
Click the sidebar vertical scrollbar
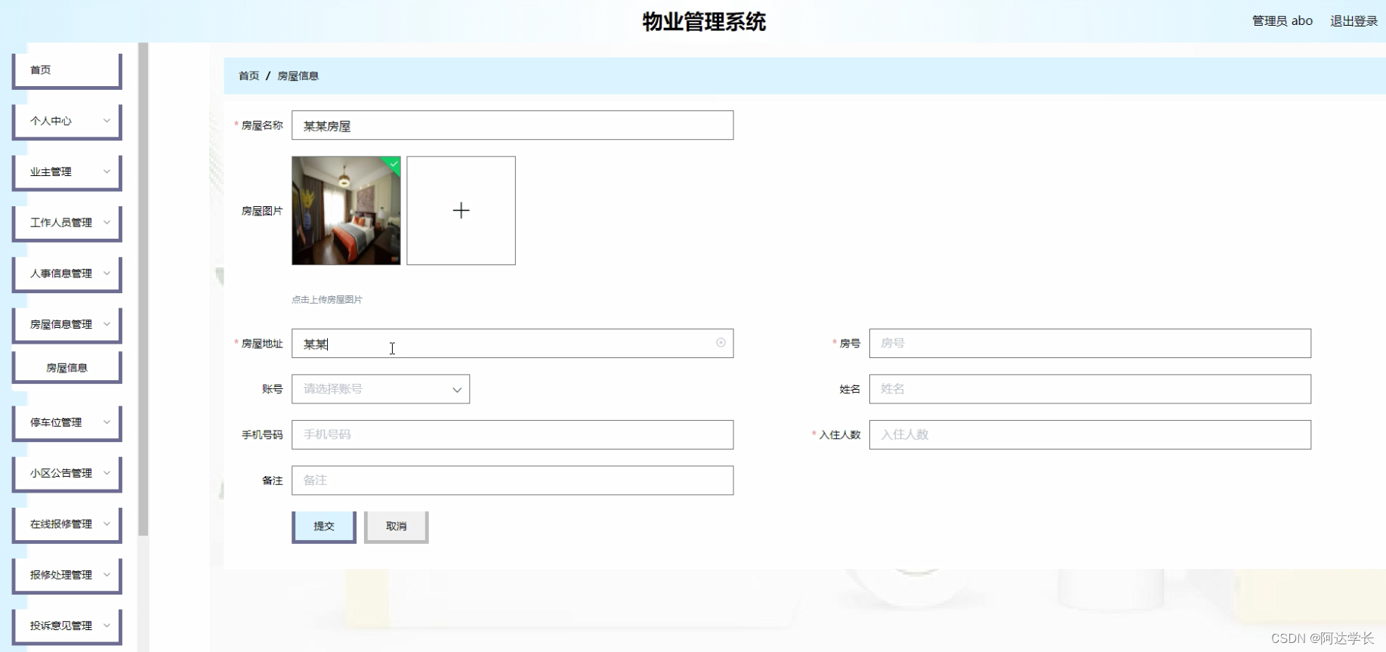click(144, 289)
